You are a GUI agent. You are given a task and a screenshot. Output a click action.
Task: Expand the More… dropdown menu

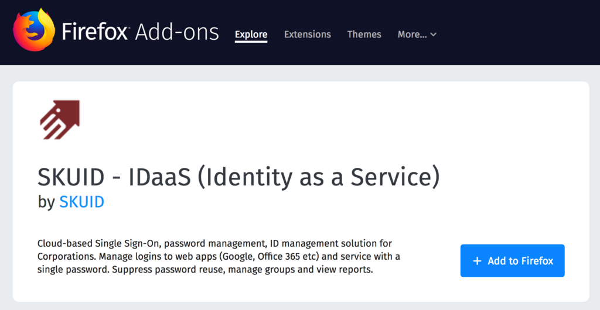tap(417, 35)
